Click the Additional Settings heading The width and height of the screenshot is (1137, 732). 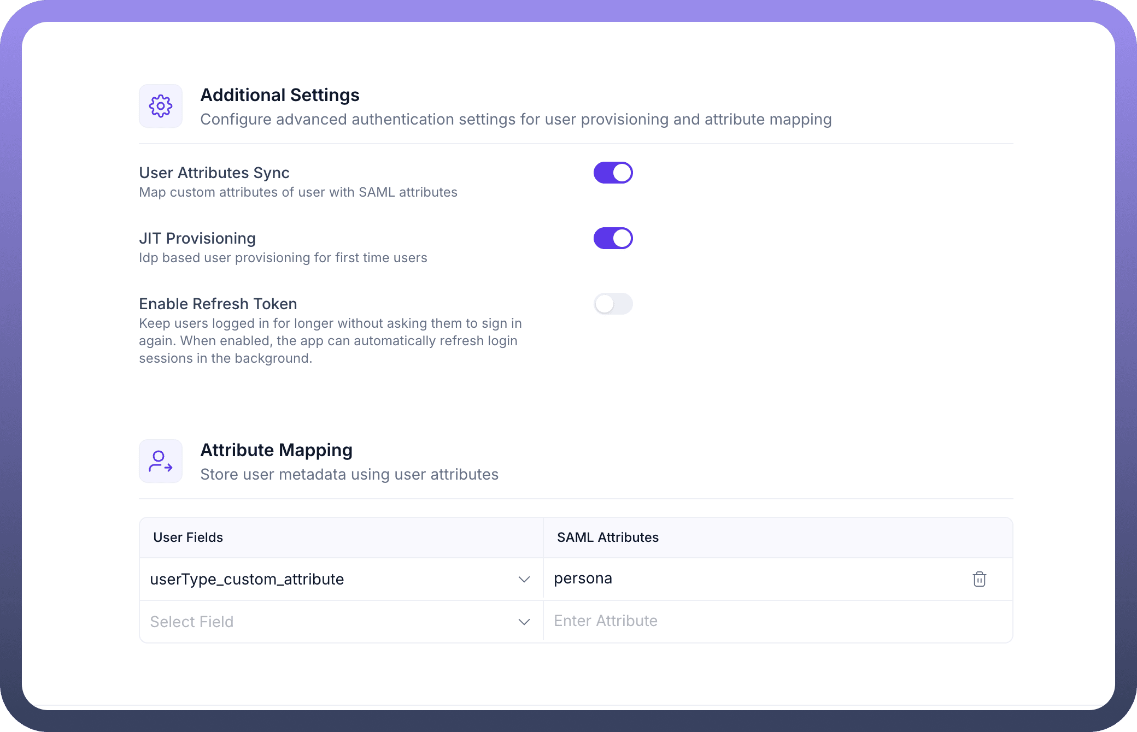[x=280, y=95]
